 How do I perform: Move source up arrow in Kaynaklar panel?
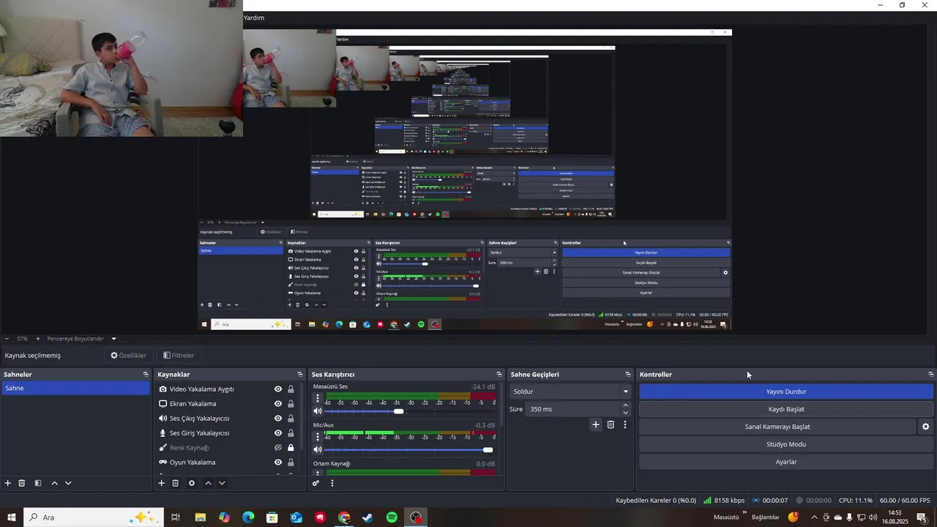coord(208,483)
